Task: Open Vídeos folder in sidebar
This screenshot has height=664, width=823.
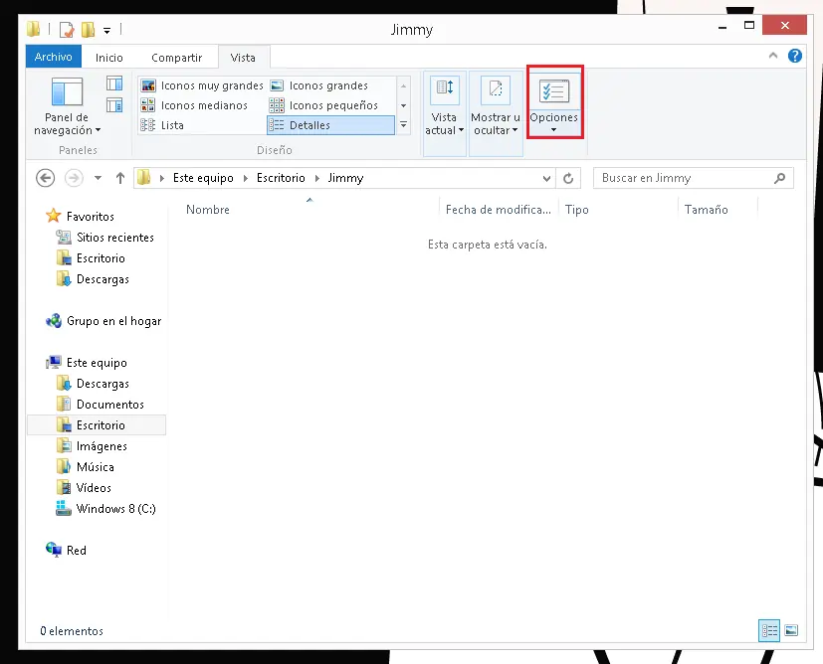Action: pos(84,488)
